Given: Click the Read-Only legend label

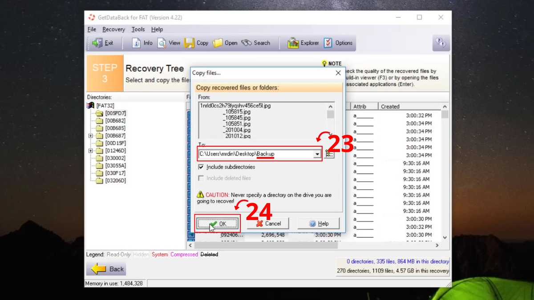Looking at the screenshot, I should 119,255.
